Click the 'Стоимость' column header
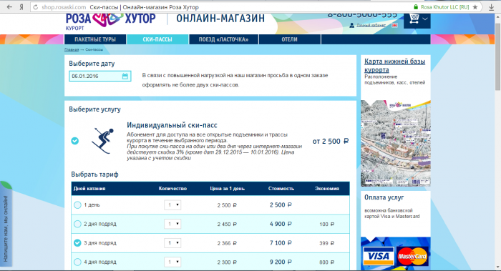501x271 pixels. pos(281,189)
